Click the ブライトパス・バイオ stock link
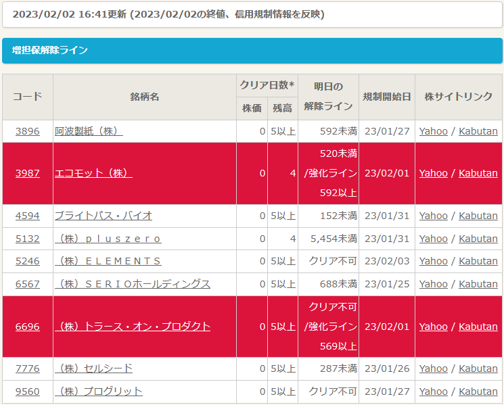 104,216
